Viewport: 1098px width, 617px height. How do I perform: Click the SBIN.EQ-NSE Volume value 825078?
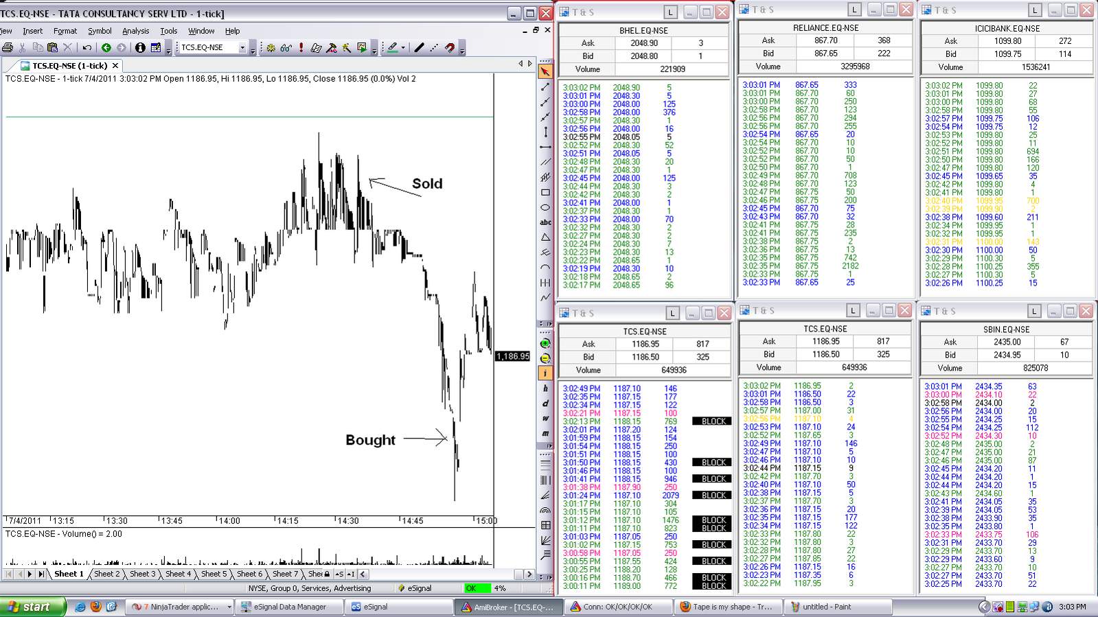point(1036,368)
